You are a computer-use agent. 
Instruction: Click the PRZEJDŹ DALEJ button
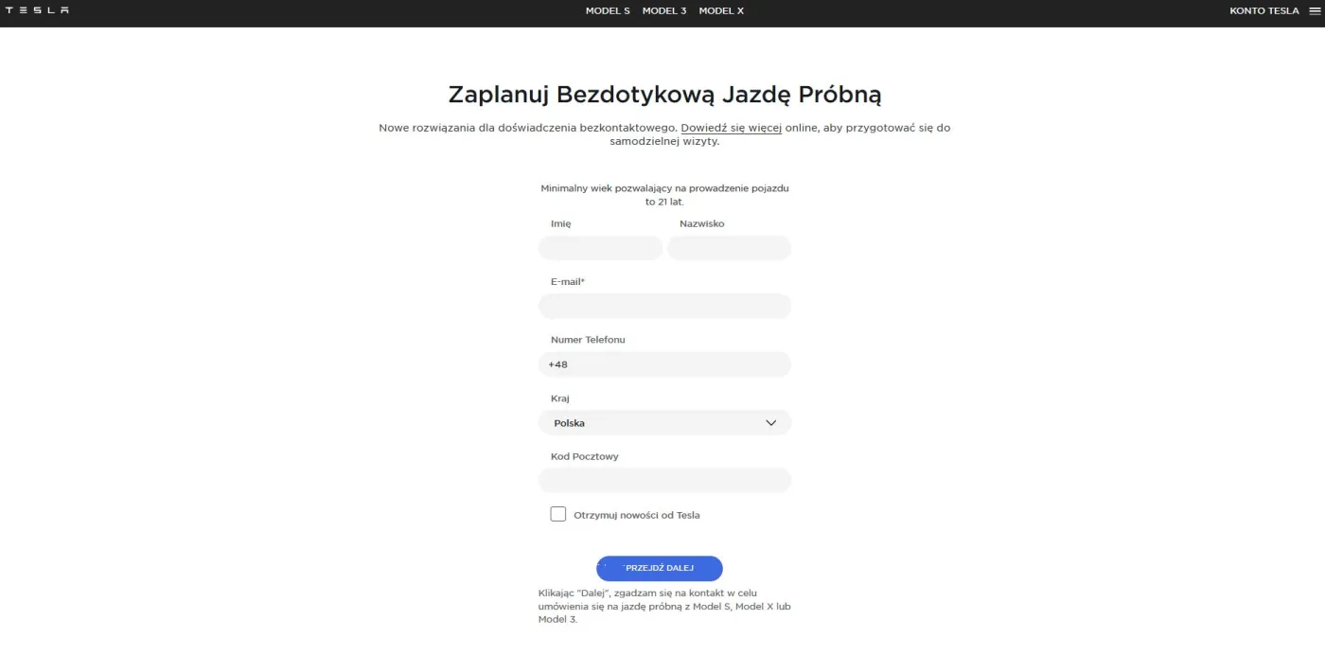tap(660, 568)
